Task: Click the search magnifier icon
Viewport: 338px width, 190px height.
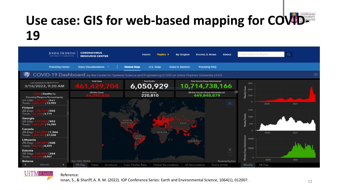Action: click(288, 54)
